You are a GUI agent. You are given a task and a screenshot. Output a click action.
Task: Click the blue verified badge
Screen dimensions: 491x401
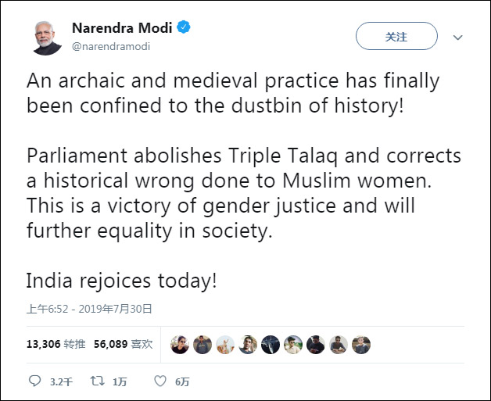(x=185, y=28)
